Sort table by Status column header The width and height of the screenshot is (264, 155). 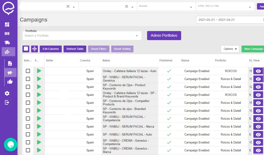click(x=185, y=60)
